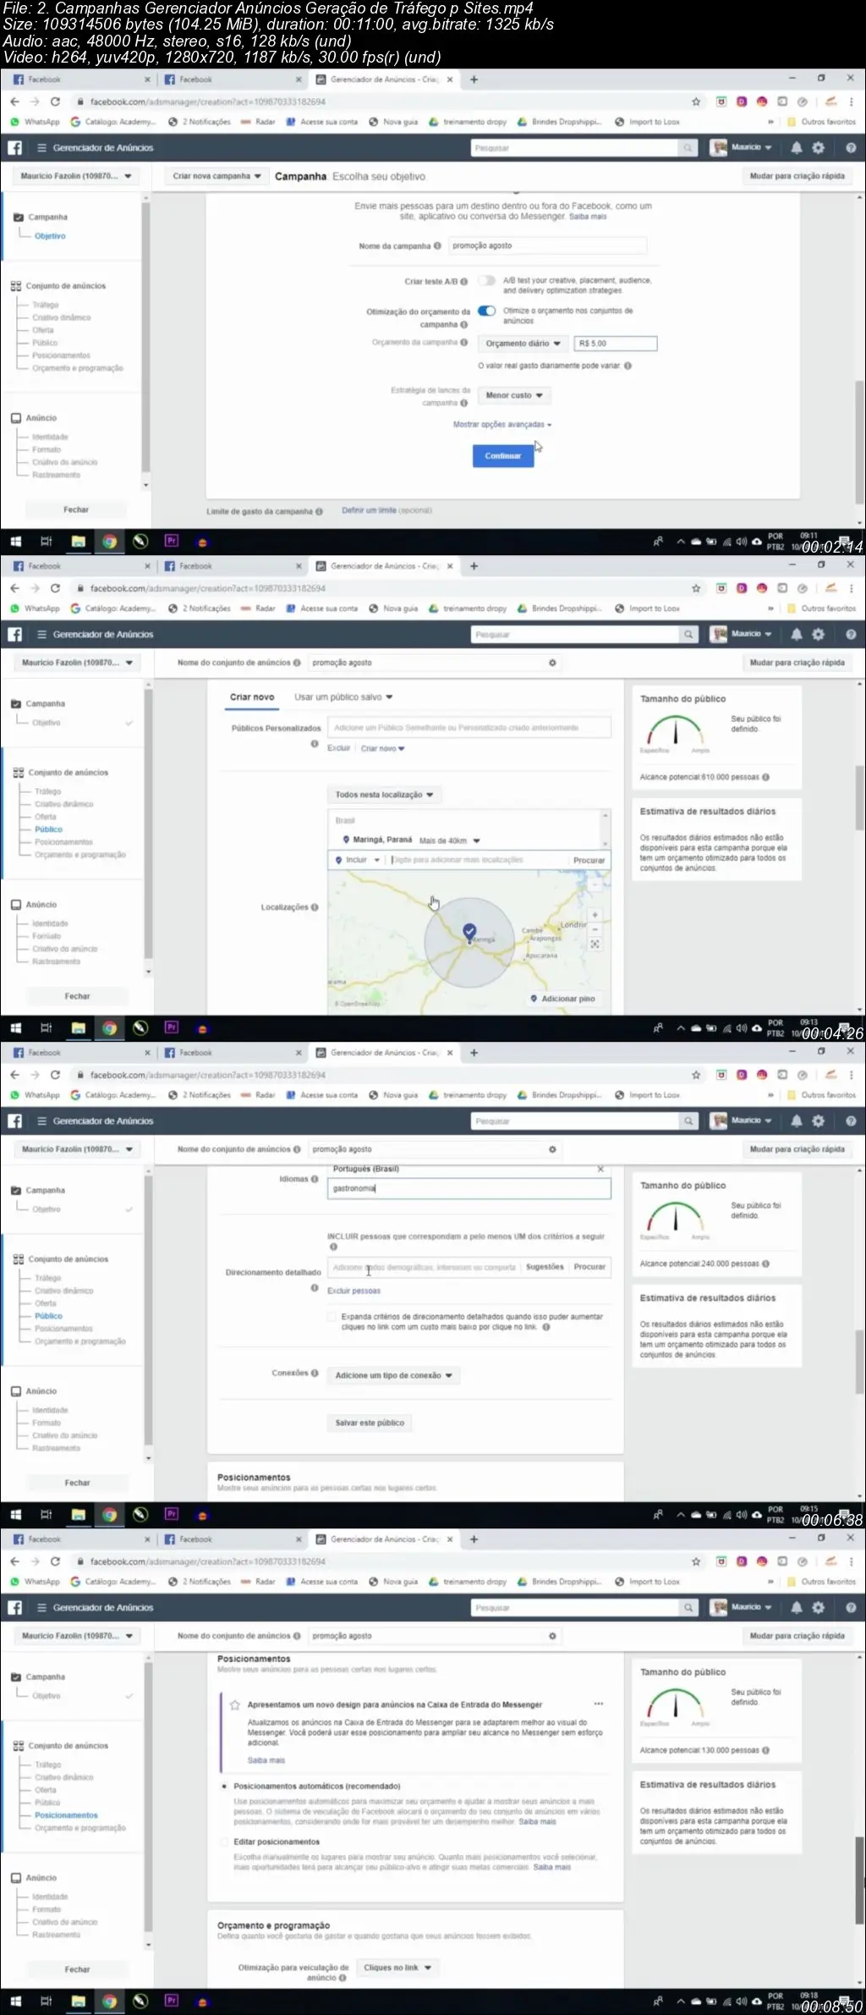The width and height of the screenshot is (866, 2015).
Task: Click the Excluir link under Públicos Personalizados
Action: (338, 748)
